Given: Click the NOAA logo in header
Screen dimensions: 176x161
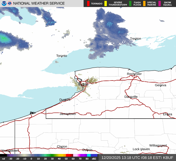Looking at the screenshot, I should point(3,4).
